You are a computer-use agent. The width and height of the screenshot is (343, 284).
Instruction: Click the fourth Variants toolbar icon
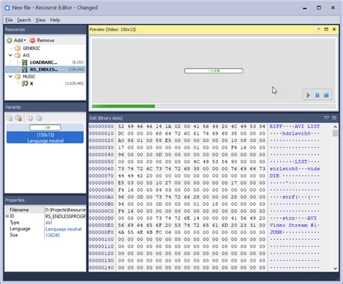tap(38, 118)
